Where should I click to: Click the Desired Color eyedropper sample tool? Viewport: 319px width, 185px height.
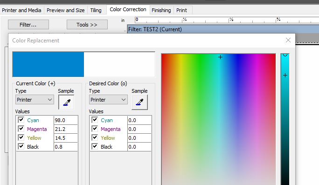[140, 102]
